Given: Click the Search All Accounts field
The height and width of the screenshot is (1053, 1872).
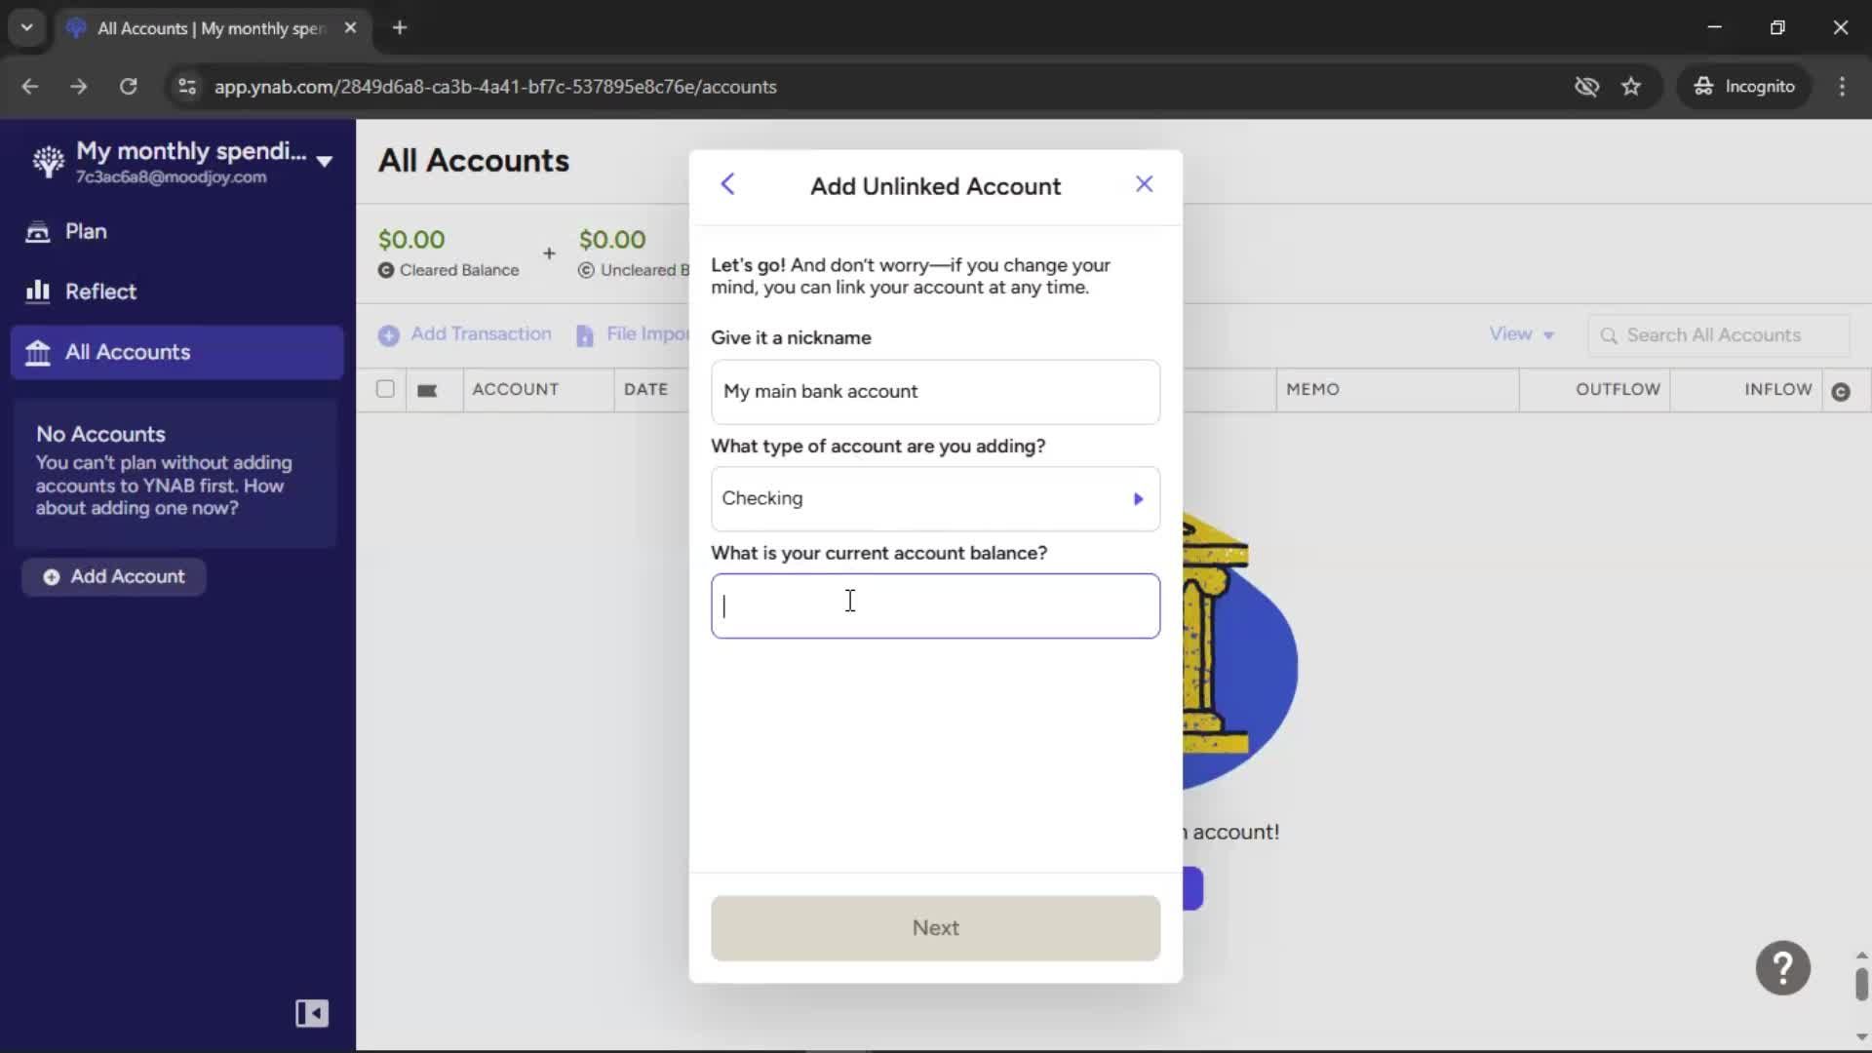Looking at the screenshot, I should click(1718, 335).
